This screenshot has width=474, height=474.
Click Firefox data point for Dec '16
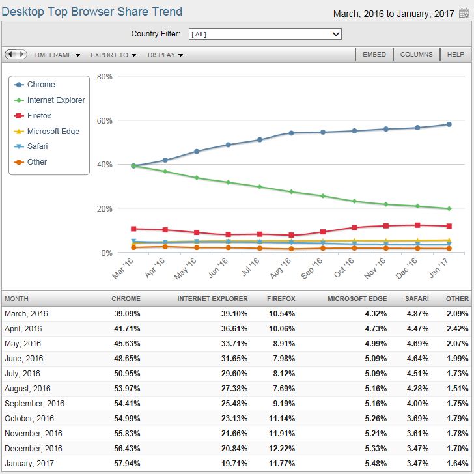coord(417,225)
